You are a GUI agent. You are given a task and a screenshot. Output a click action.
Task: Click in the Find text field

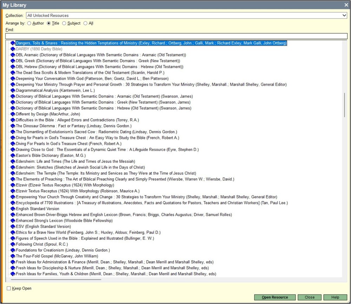coord(177,36)
